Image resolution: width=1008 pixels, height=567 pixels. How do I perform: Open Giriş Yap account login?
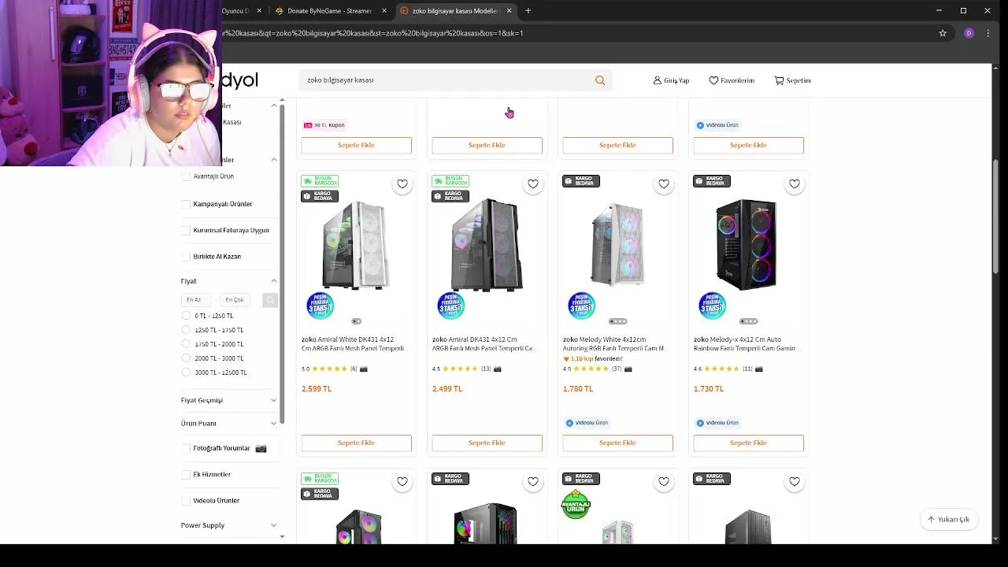pyautogui.click(x=671, y=80)
